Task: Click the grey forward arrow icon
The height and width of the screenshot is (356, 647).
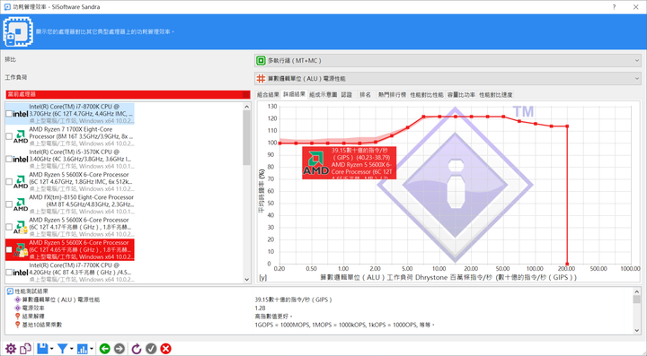Action: (120, 349)
